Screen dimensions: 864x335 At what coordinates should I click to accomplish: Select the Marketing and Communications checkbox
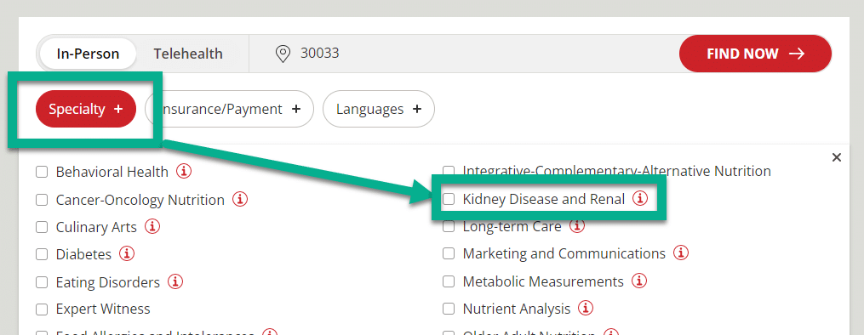[449, 253]
